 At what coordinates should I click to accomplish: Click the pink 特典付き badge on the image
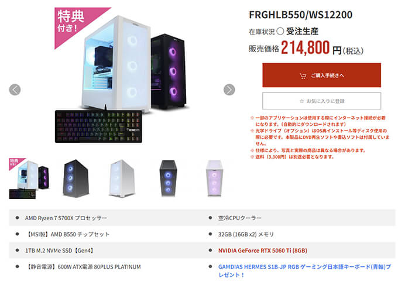pos(74,23)
